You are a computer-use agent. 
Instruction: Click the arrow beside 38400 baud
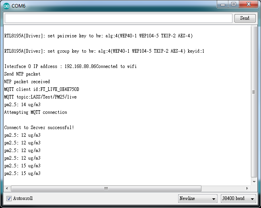pyautogui.click(x=252, y=199)
